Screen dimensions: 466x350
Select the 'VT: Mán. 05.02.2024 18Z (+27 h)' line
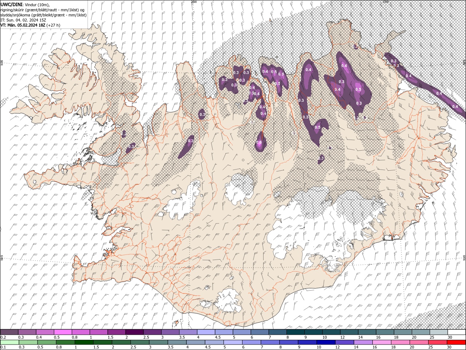point(30,25)
